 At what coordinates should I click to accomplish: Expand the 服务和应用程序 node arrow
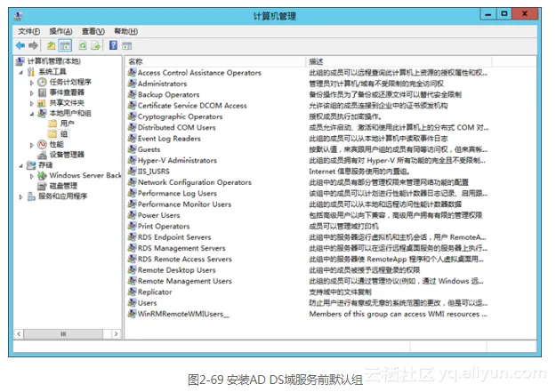21,196
